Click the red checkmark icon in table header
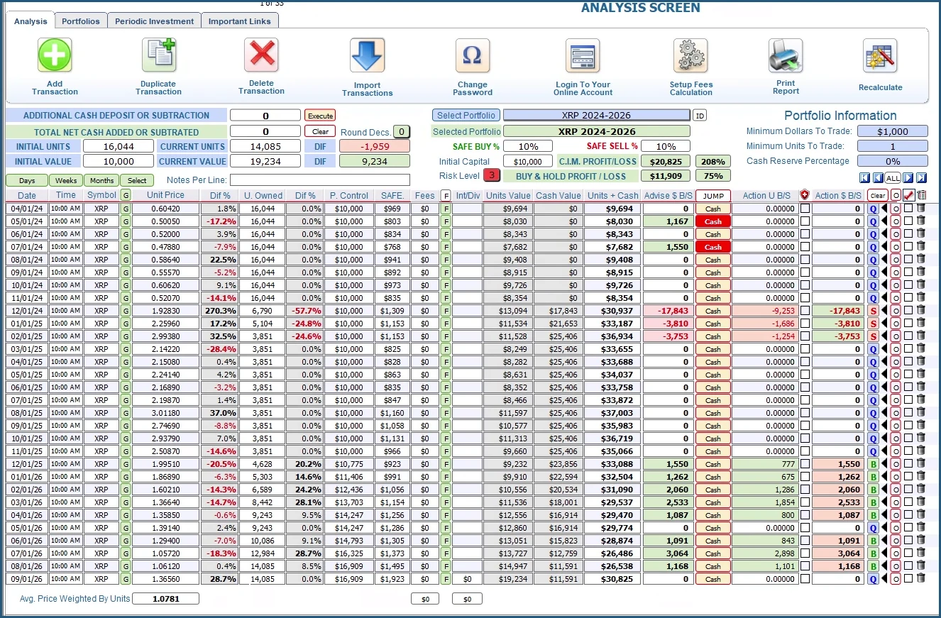 (x=908, y=195)
